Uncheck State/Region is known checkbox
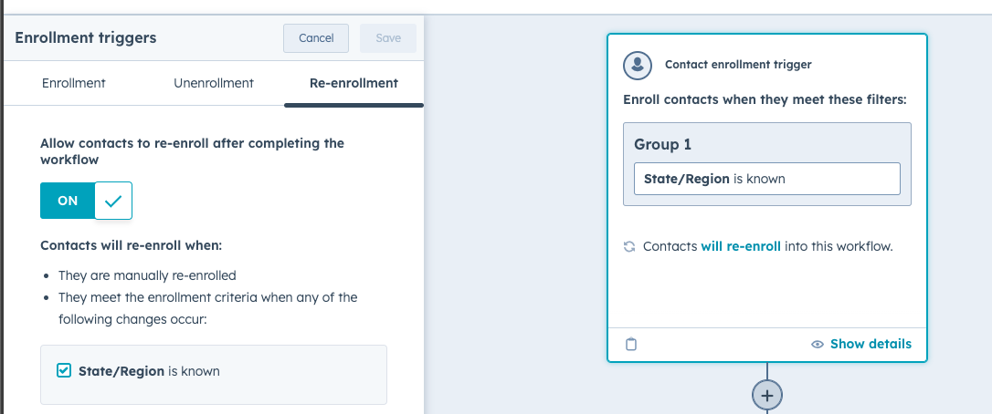992x414 pixels. [x=64, y=370]
